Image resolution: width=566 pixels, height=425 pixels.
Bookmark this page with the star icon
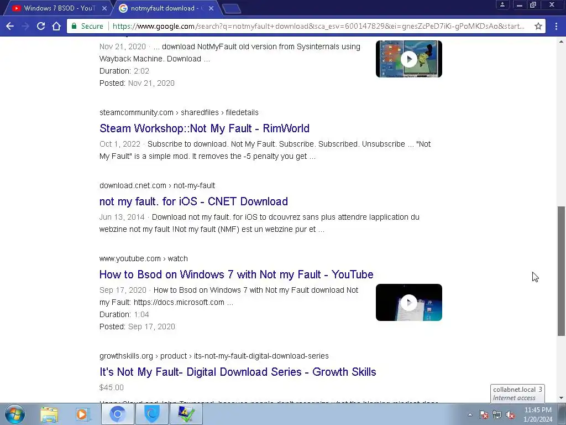pos(538,26)
